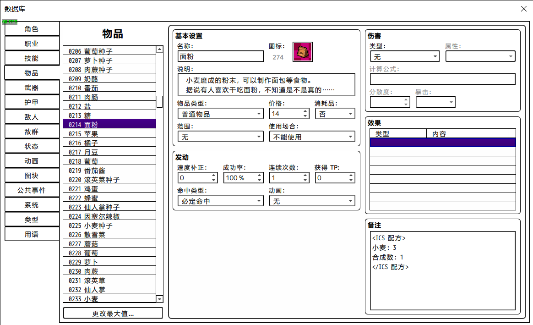Open the 图块 tab
Screen dimensions: 533x325
[32, 175]
